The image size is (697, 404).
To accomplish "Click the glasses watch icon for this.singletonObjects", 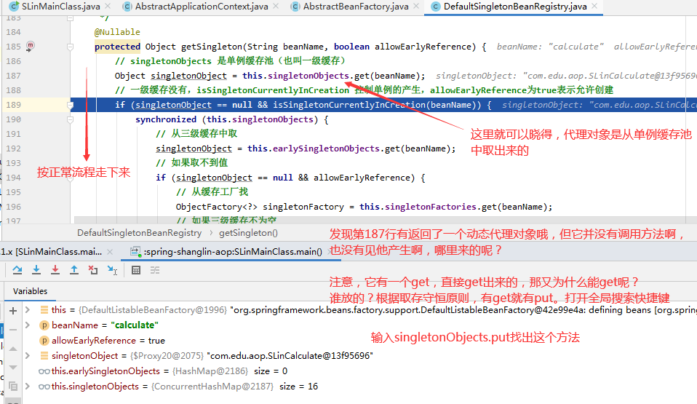I will click(x=44, y=387).
